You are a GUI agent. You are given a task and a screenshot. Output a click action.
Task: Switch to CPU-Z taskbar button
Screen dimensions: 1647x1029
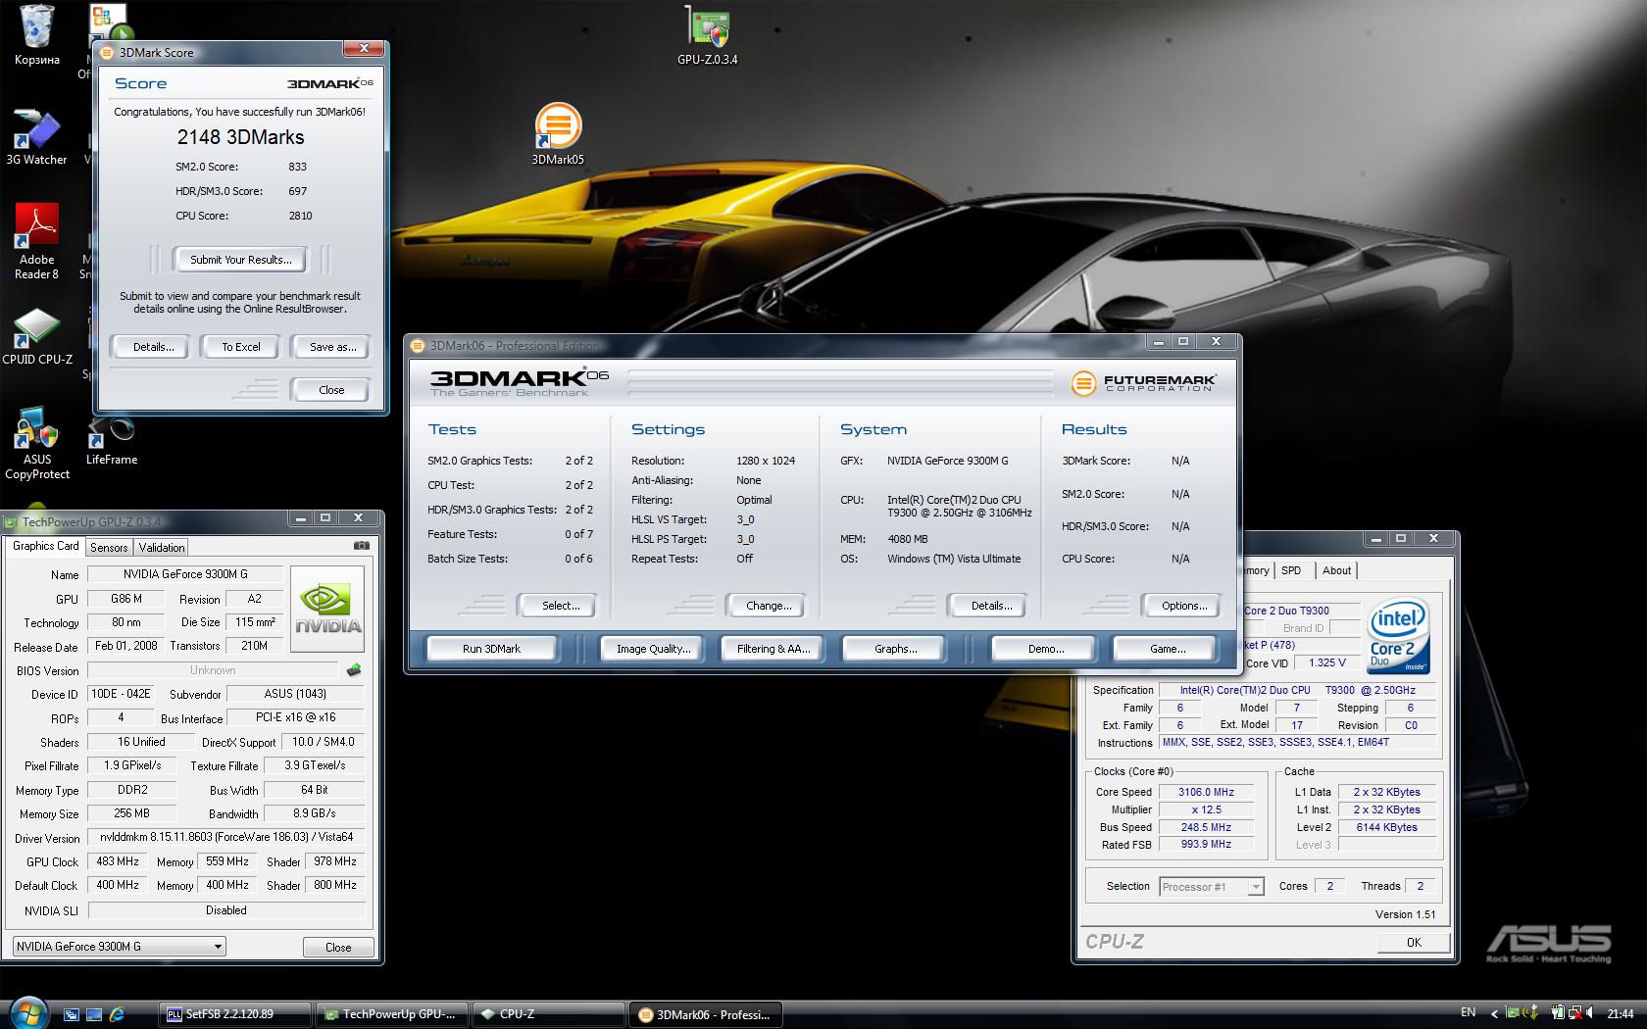pyautogui.click(x=550, y=1014)
